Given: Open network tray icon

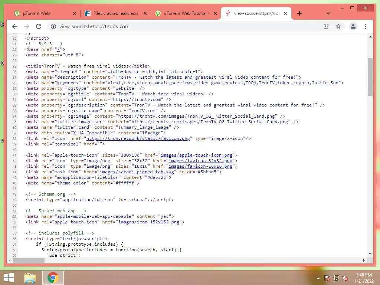Looking at the screenshot, I should 336,278.
